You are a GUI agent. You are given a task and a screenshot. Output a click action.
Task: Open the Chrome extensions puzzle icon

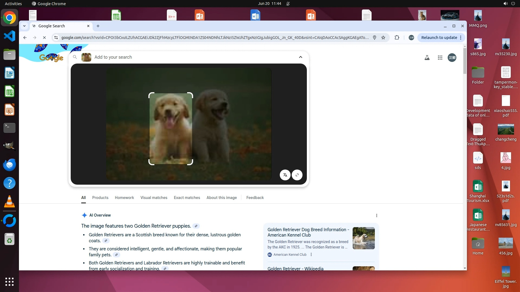coord(397,38)
